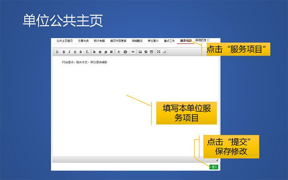Switch to the 服务项目 tab
The height and width of the screenshot is (180, 288).
[186, 41]
